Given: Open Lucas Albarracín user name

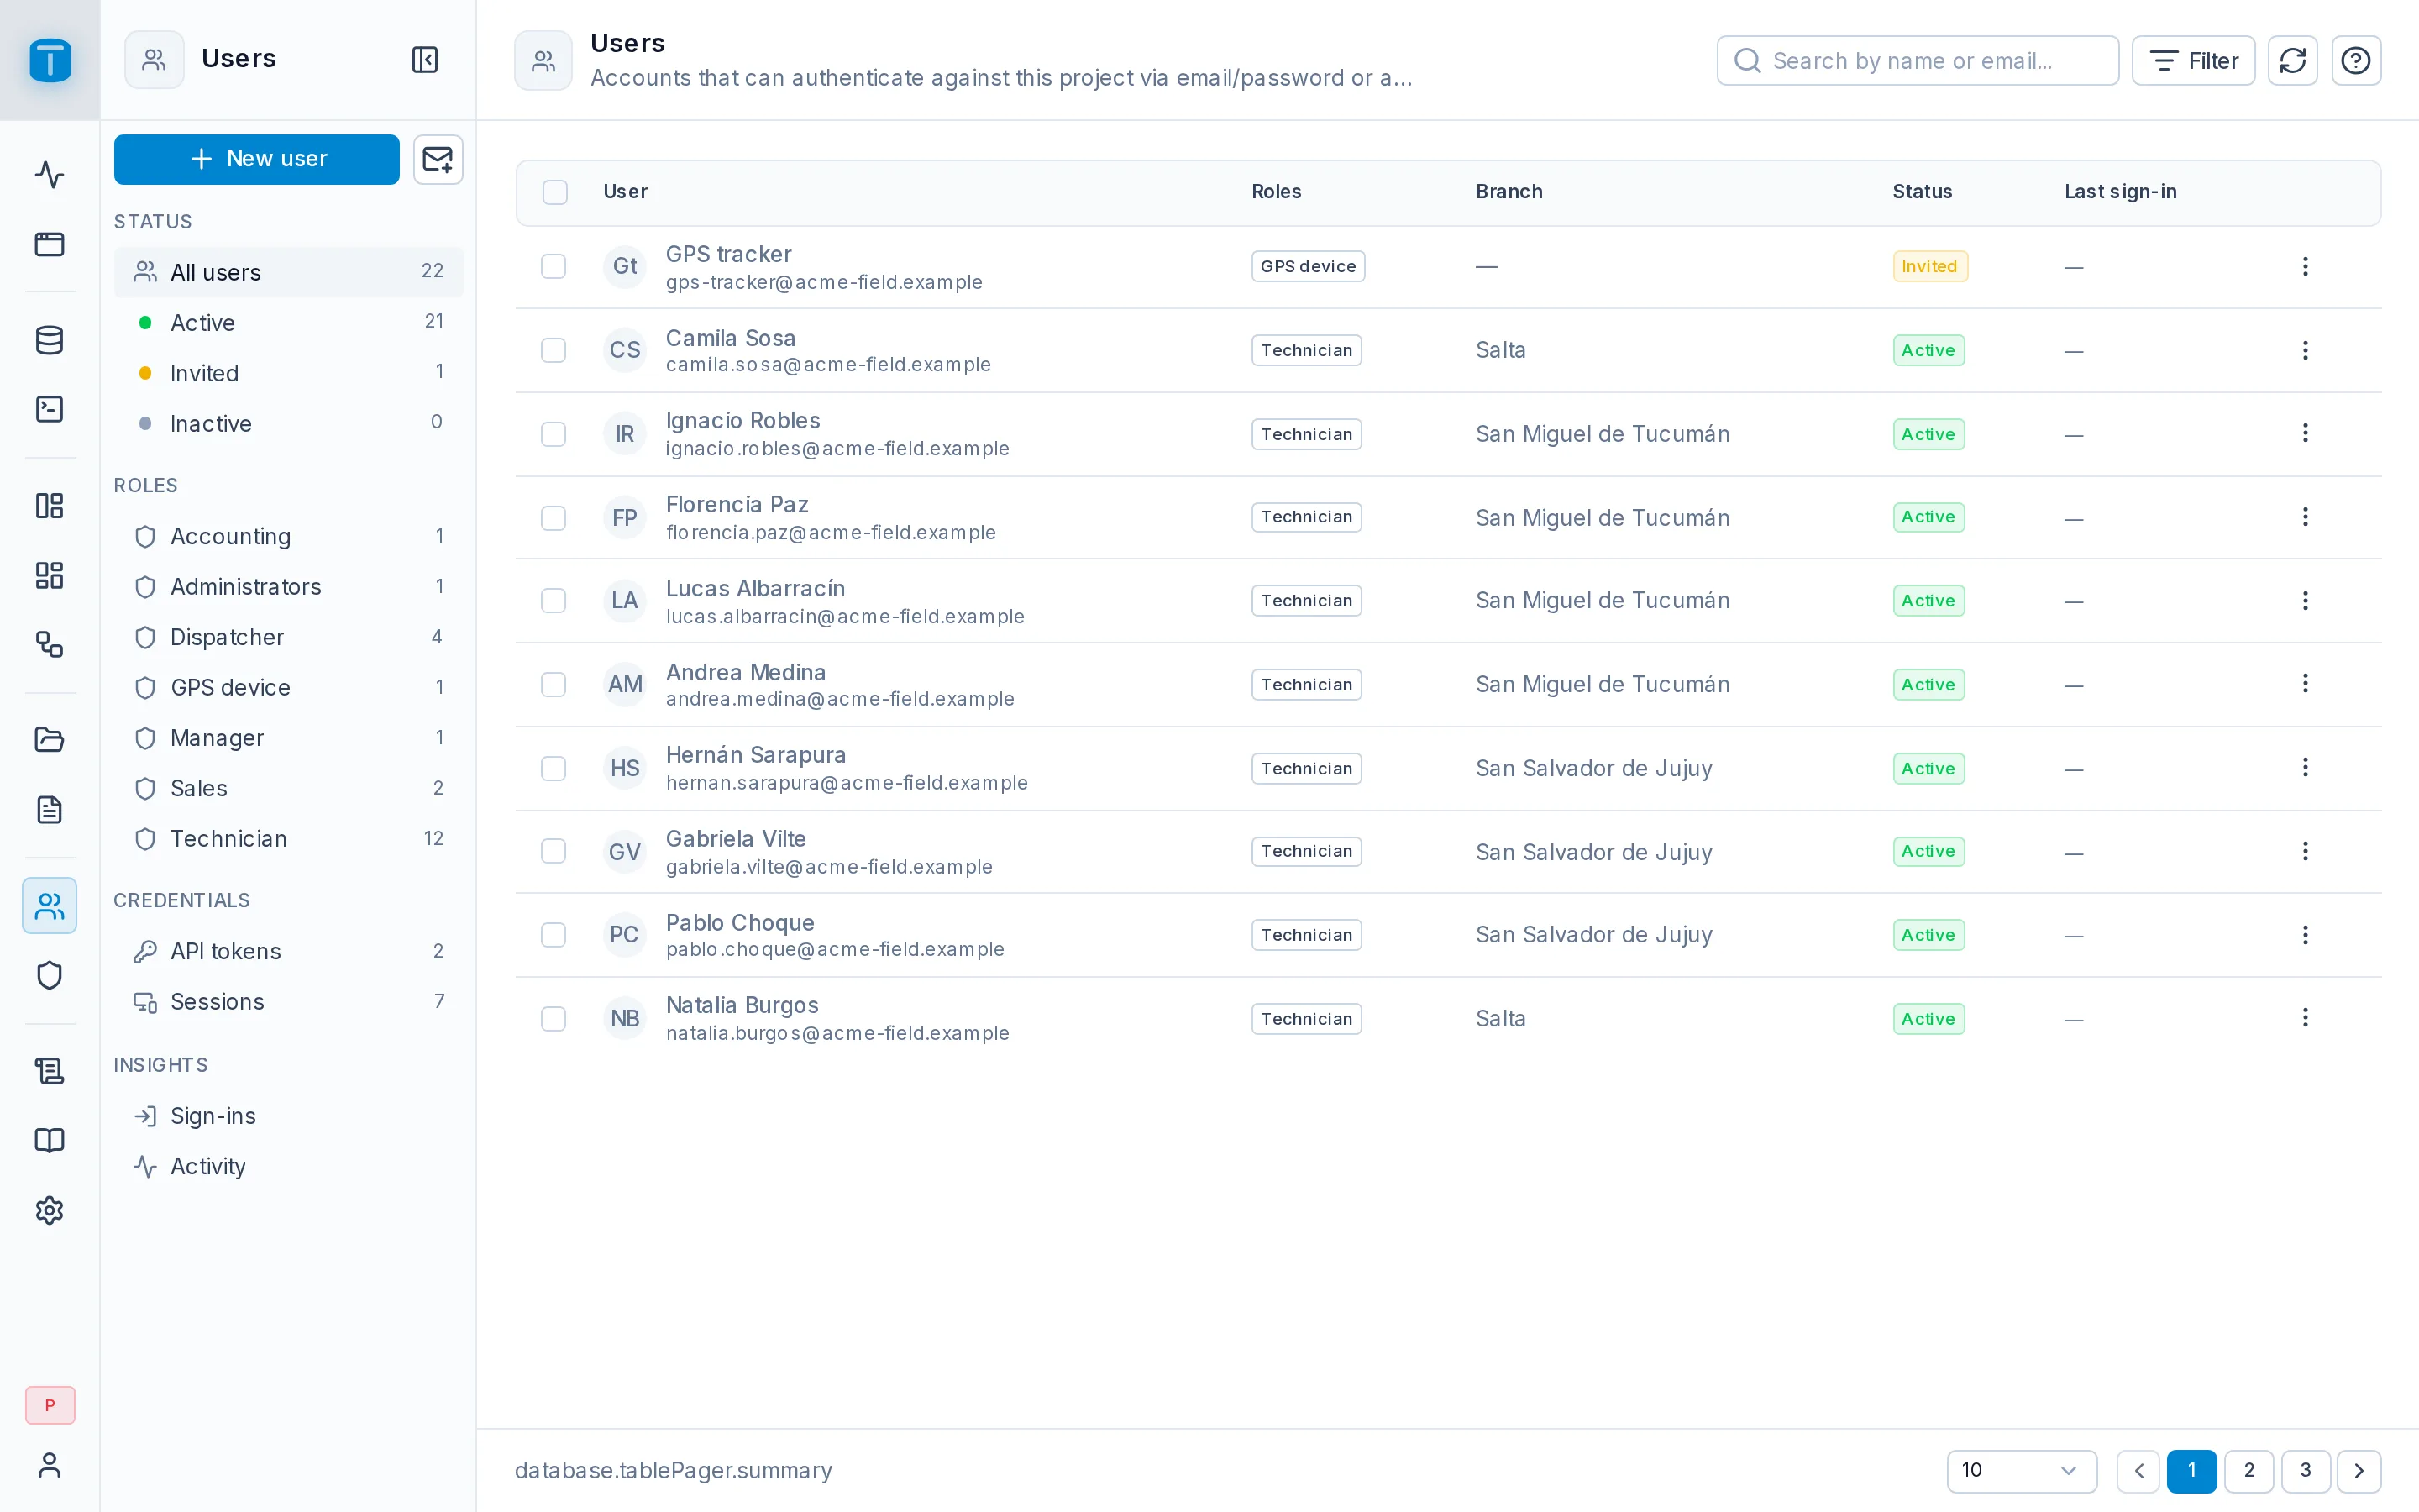Looking at the screenshot, I should tap(755, 588).
